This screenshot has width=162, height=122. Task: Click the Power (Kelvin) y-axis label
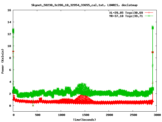point(3,61)
